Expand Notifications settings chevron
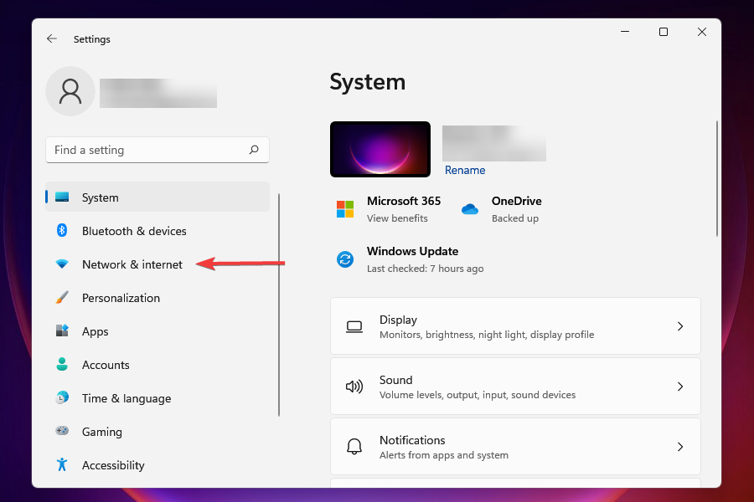The width and height of the screenshot is (754, 502). click(x=680, y=447)
